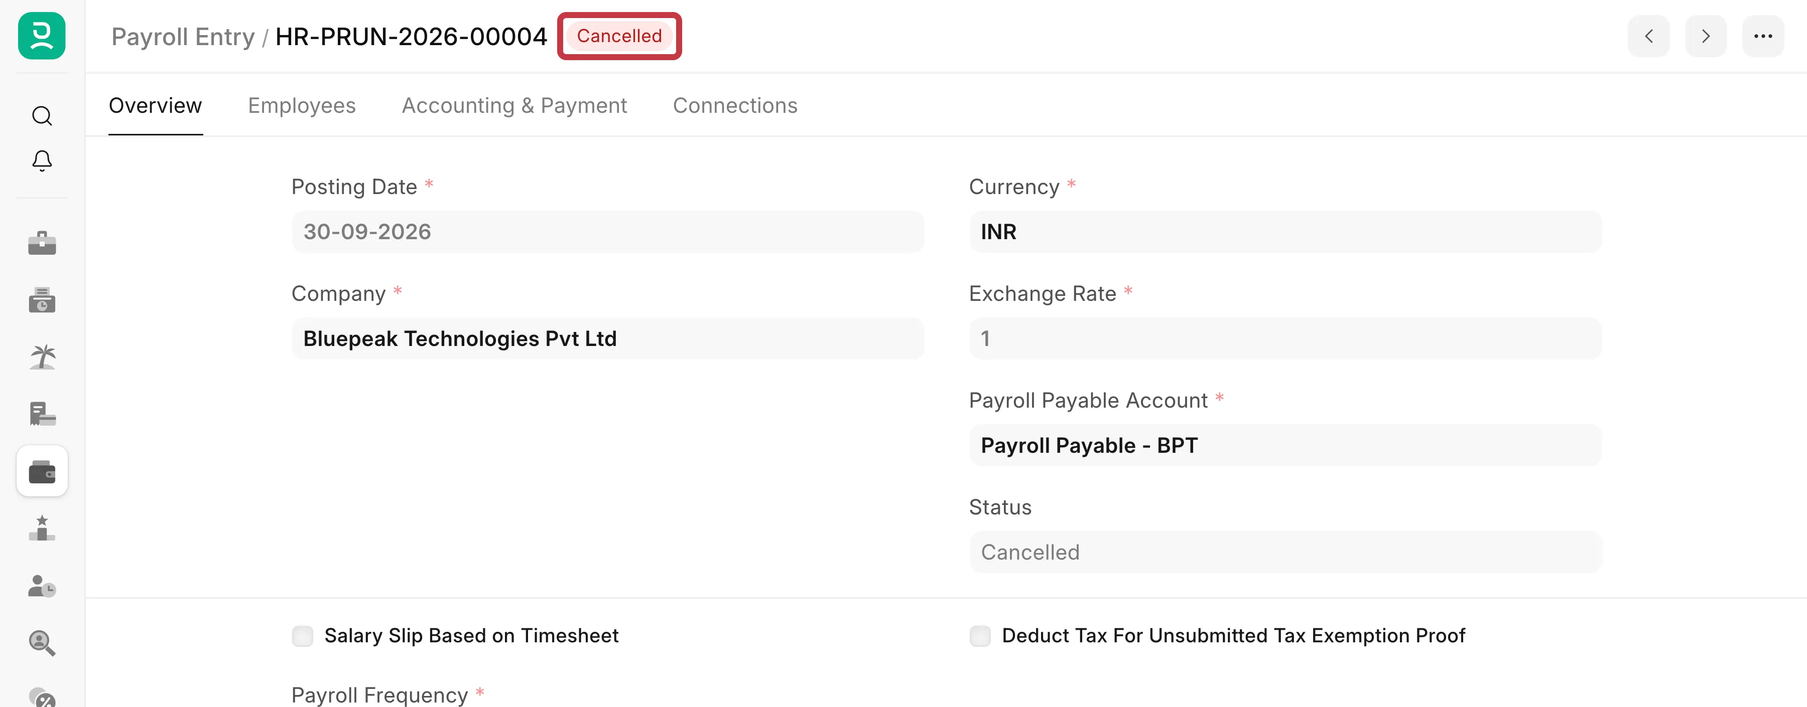Select the HR-PRUN-2026-00004 document title

tap(411, 37)
